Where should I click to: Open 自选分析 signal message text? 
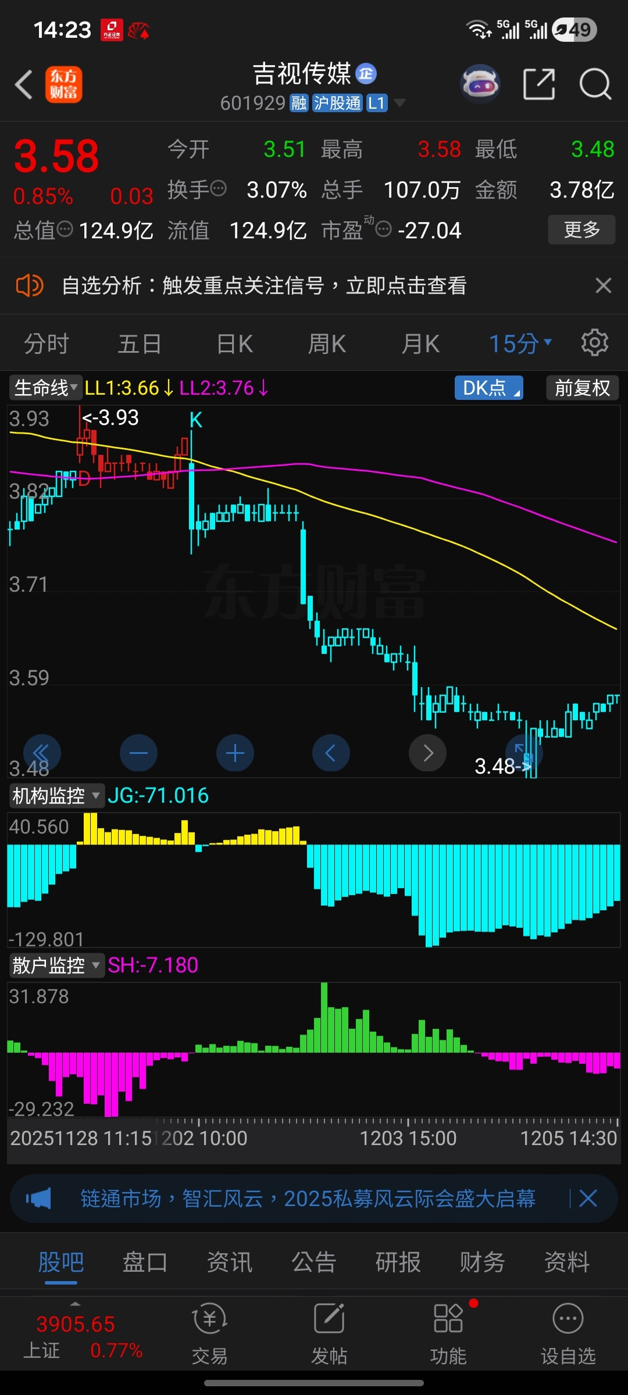264,285
